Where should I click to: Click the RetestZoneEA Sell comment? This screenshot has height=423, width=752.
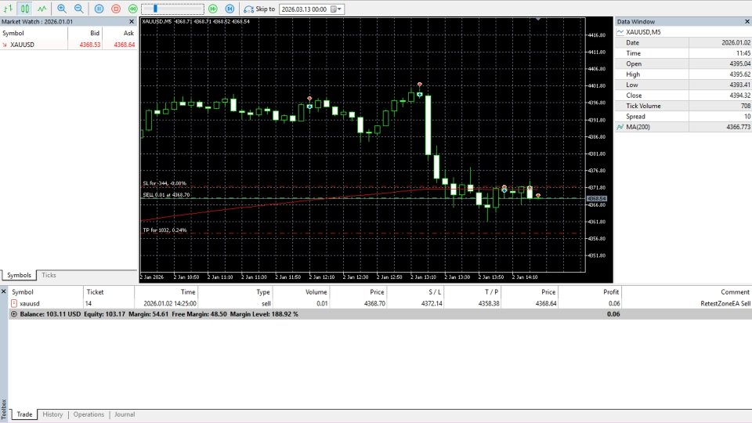(725, 304)
